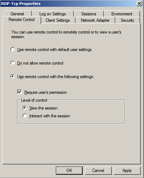The height and width of the screenshot is (178, 144).
Task: Click the Remote Control tab
Action: (x=22, y=20)
